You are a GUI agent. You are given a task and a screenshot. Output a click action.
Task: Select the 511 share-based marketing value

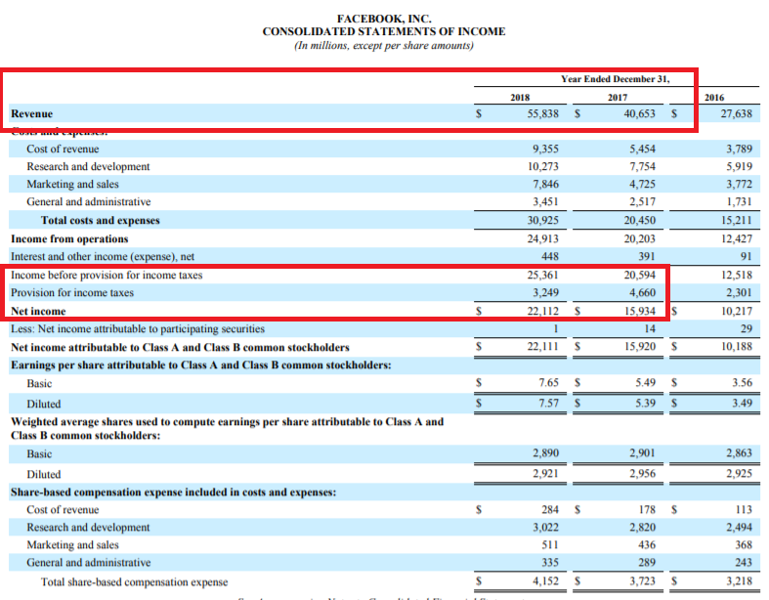550,545
